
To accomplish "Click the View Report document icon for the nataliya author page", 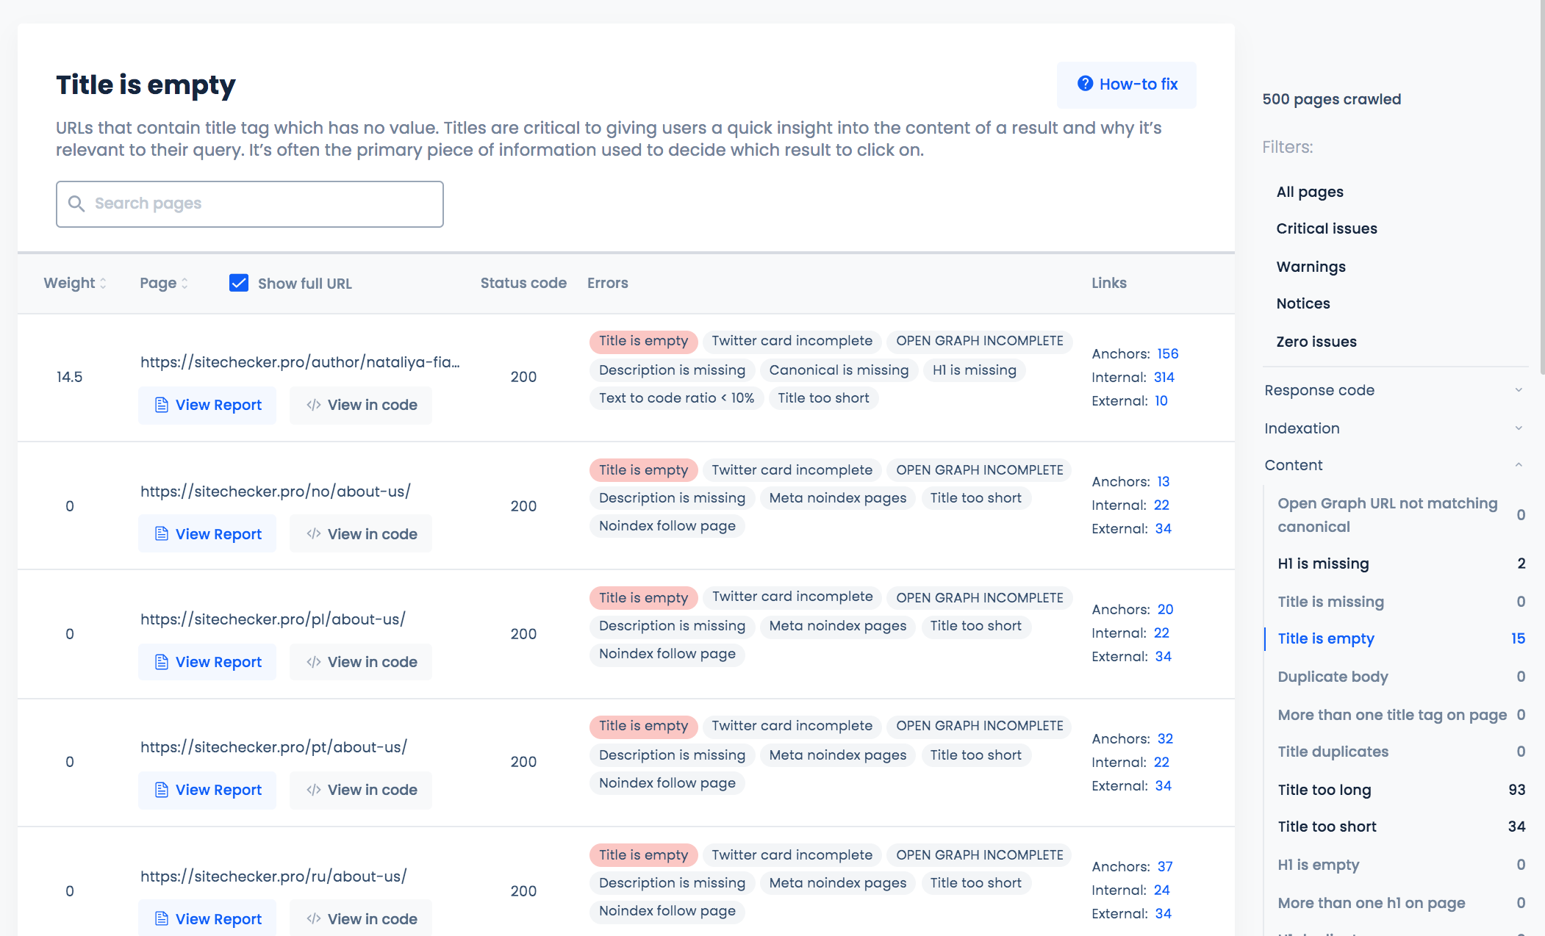I will 162,405.
